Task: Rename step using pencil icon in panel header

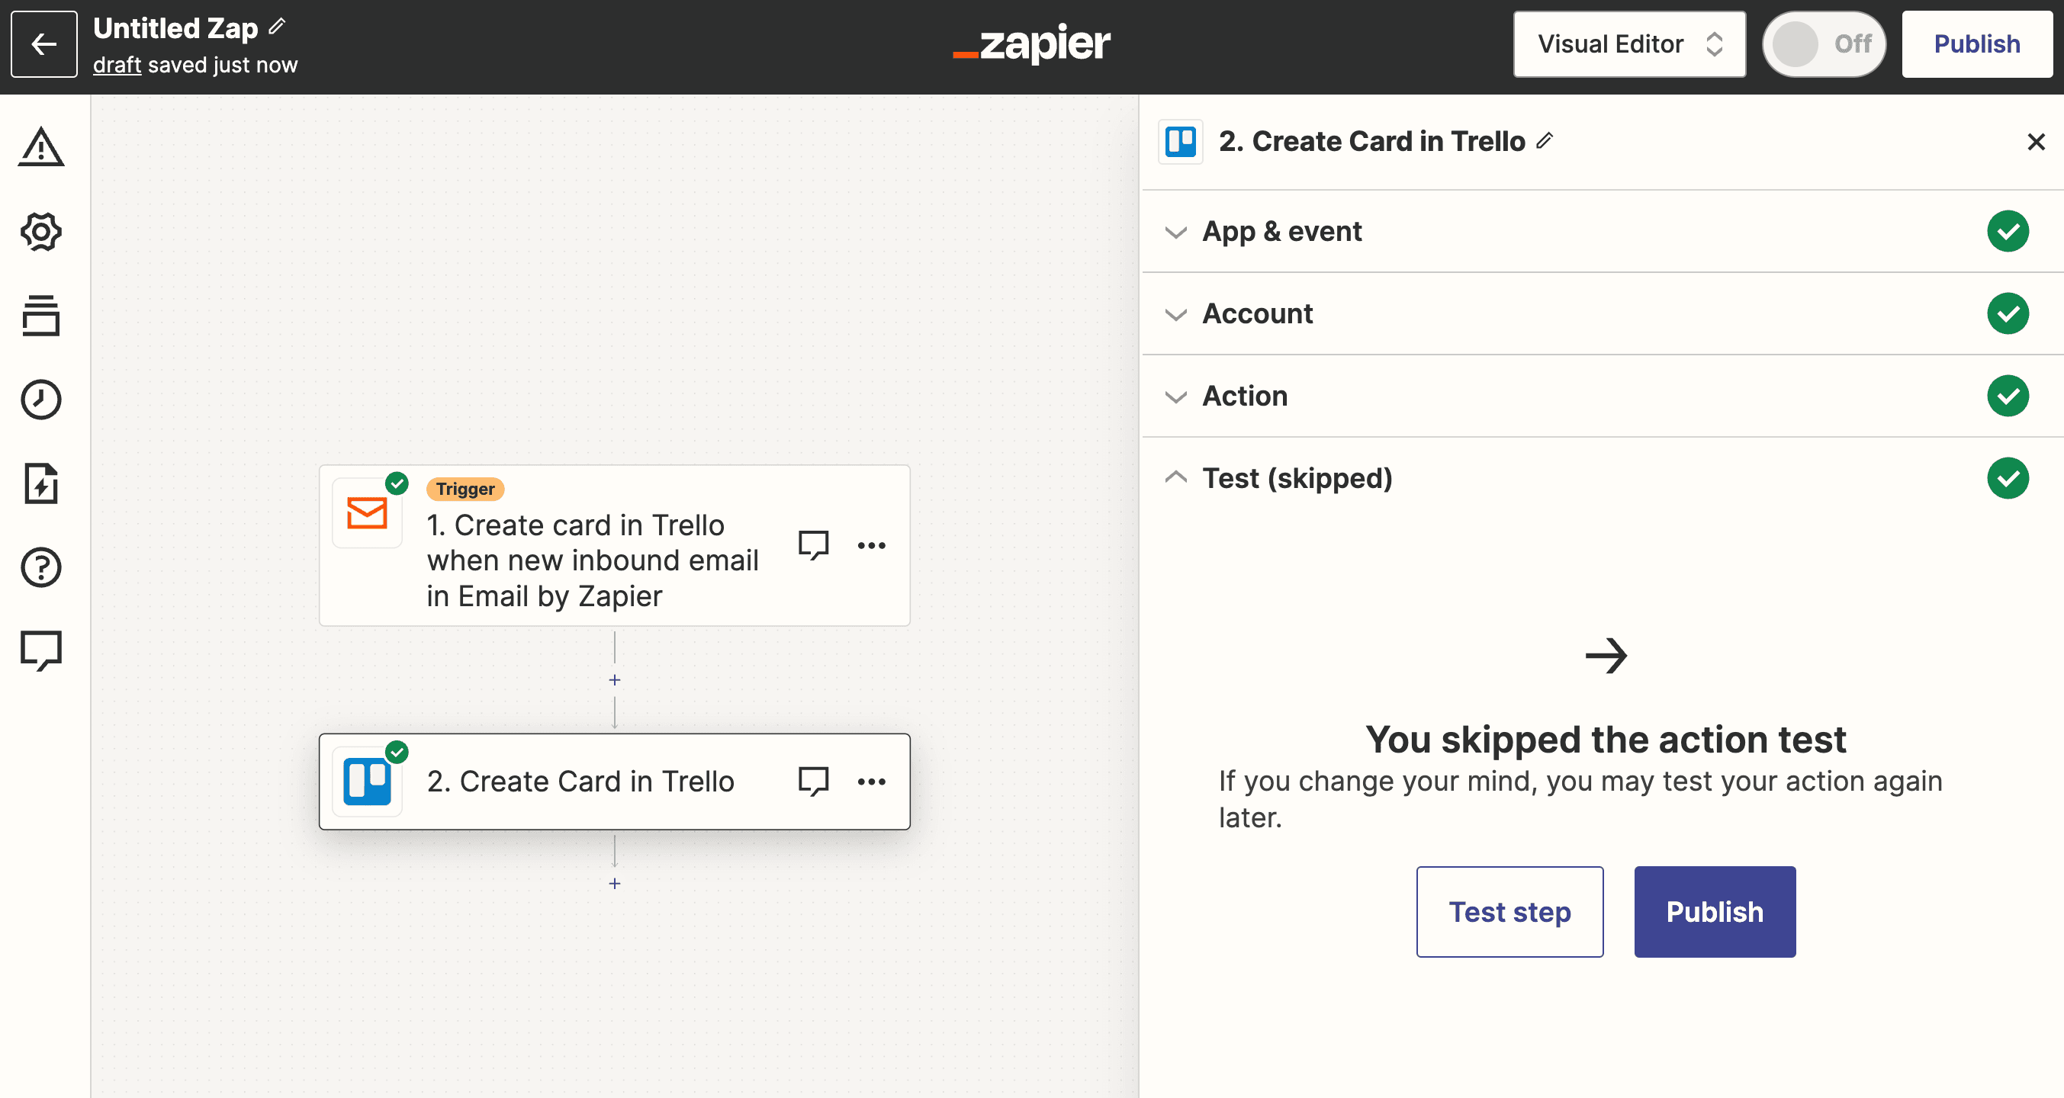Action: (1545, 141)
